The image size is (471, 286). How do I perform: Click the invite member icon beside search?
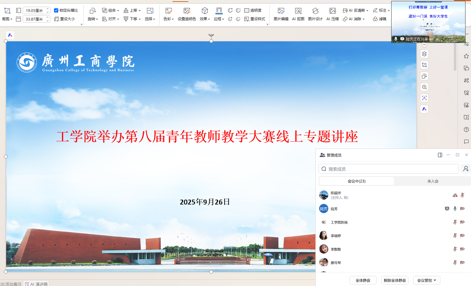tap(466, 169)
